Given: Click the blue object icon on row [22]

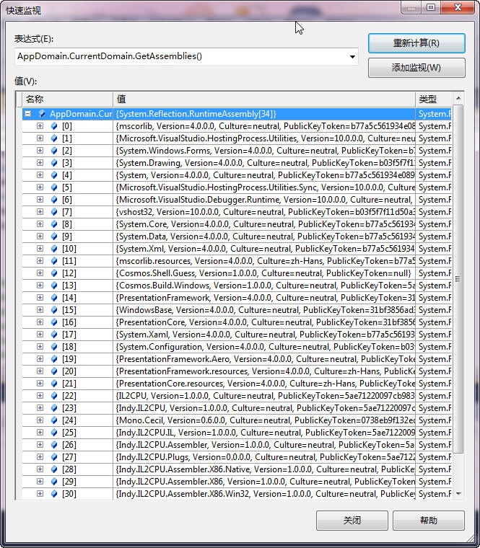Looking at the screenshot, I should coord(54,396).
